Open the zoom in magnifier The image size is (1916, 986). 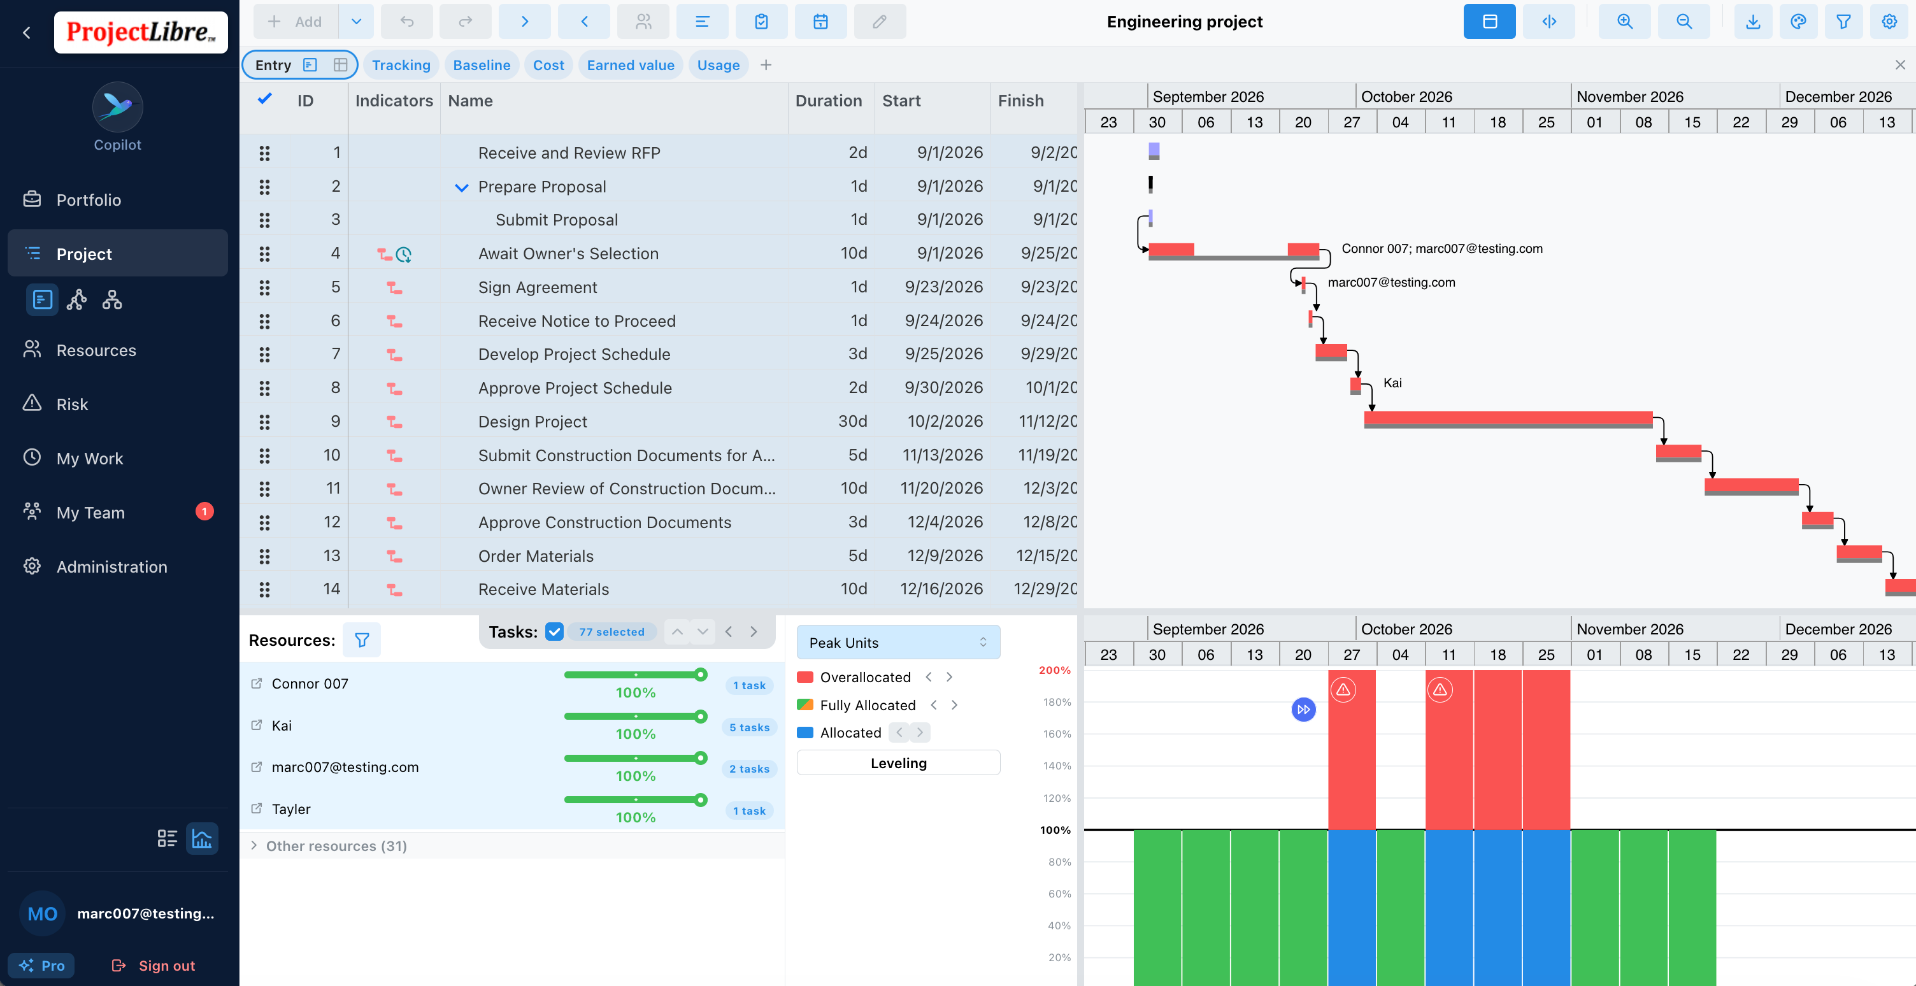coord(1624,22)
